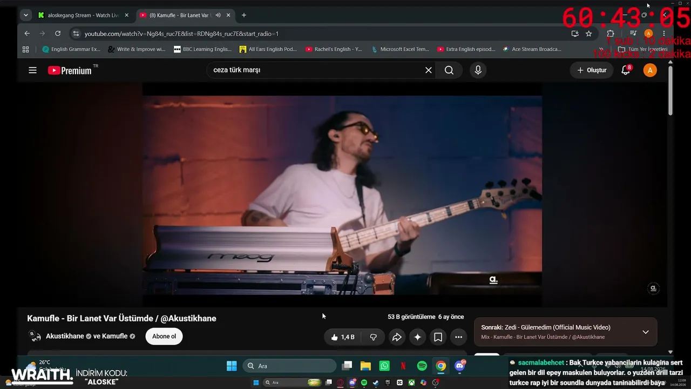Open Rachel's English bookmark
The image size is (691, 389).
(x=334, y=49)
